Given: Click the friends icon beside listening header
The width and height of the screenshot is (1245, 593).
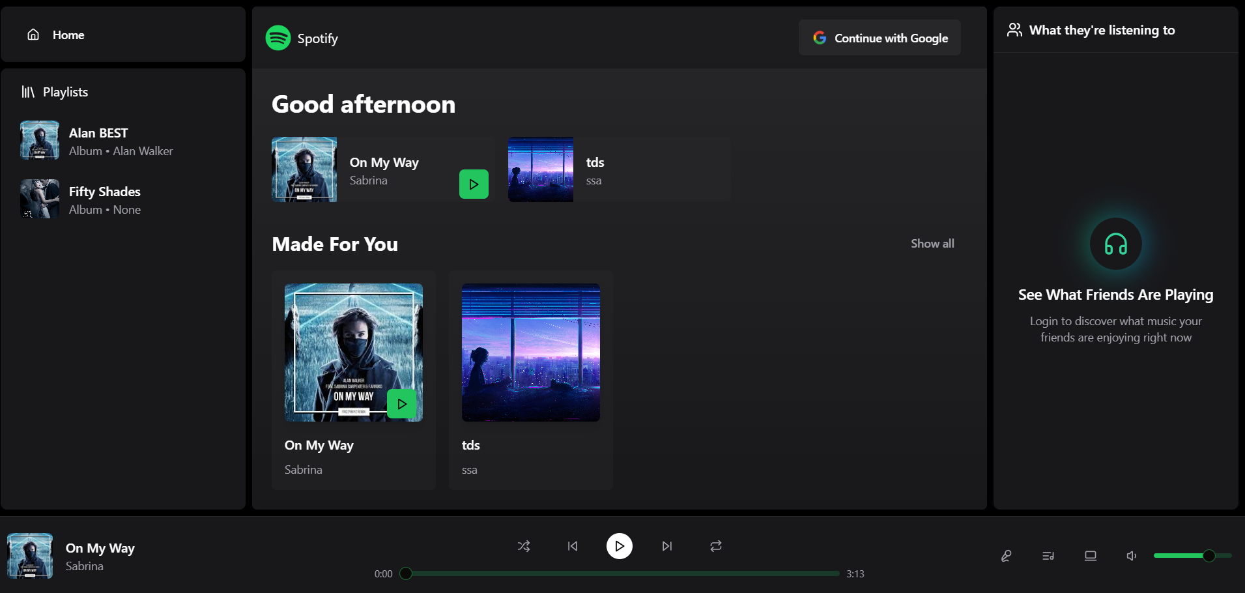Looking at the screenshot, I should pos(1014,30).
